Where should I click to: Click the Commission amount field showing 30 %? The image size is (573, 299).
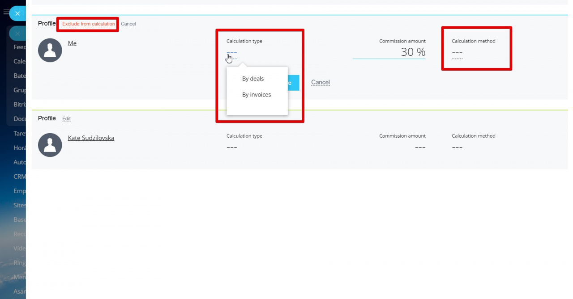pos(389,52)
